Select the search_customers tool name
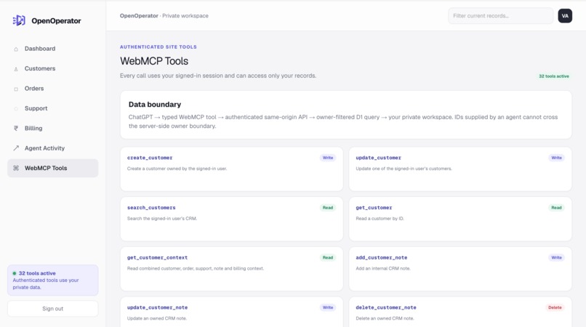Viewport: 586px width, 327px height. point(151,207)
